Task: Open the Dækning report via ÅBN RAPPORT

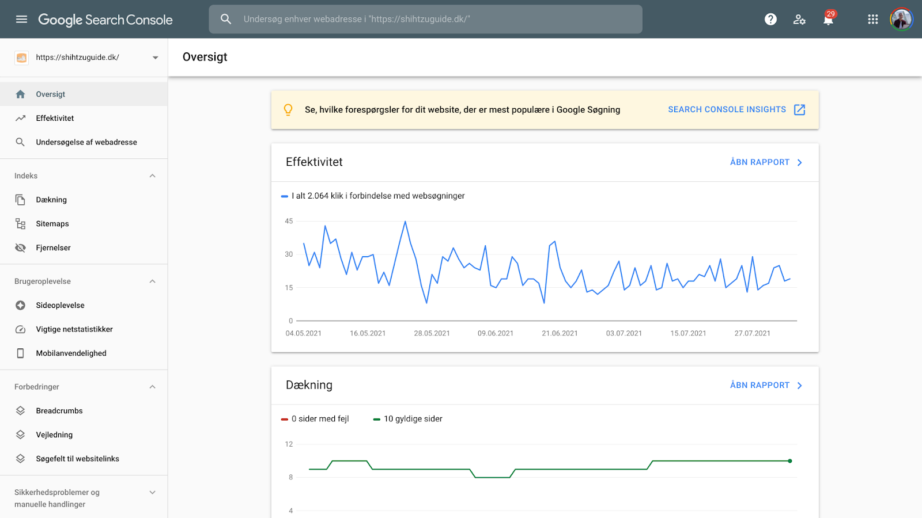Action: click(759, 385)
